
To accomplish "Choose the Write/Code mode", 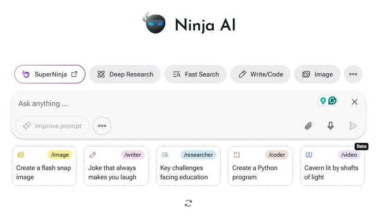I will pyautogui.click(x=260, y=74).
